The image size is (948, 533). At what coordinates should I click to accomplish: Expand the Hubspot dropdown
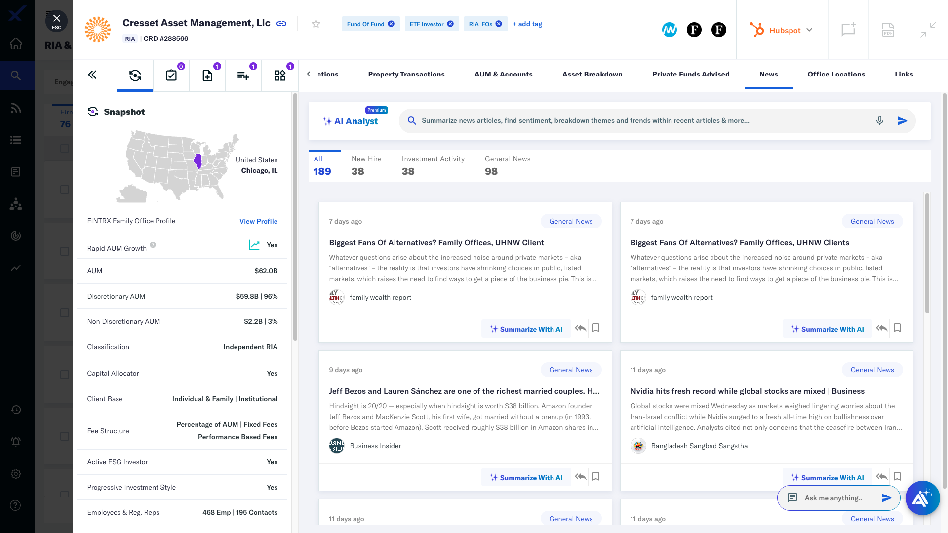pos(781,30)
